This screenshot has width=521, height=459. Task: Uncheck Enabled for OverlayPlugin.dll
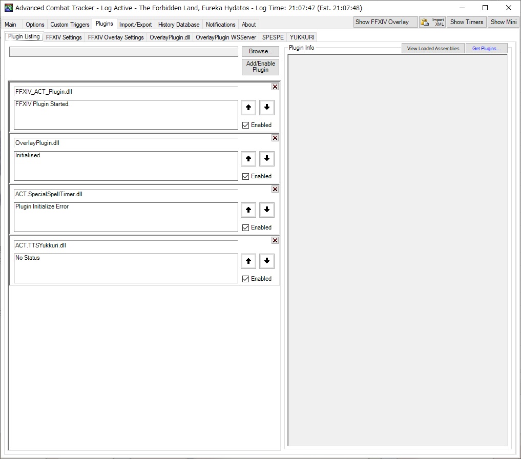point(246,176)
